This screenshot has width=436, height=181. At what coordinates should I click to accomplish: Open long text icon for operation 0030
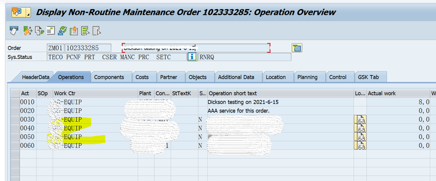[360, 119]
